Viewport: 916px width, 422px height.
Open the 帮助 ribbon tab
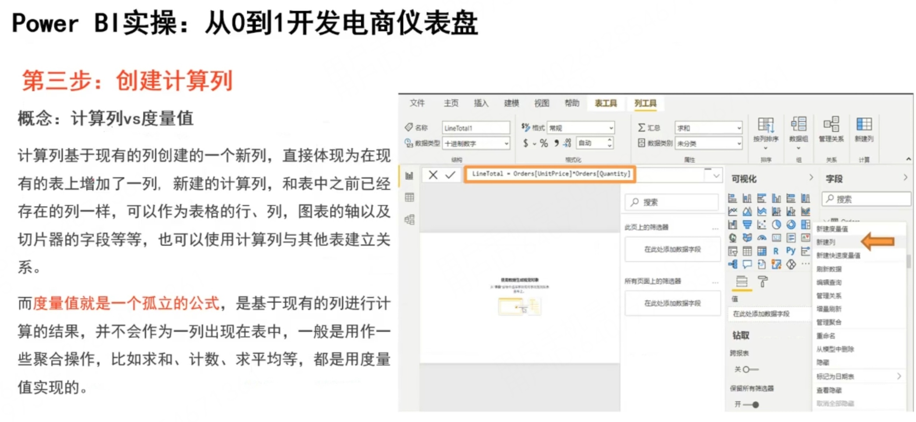click(x=572, y=103)
